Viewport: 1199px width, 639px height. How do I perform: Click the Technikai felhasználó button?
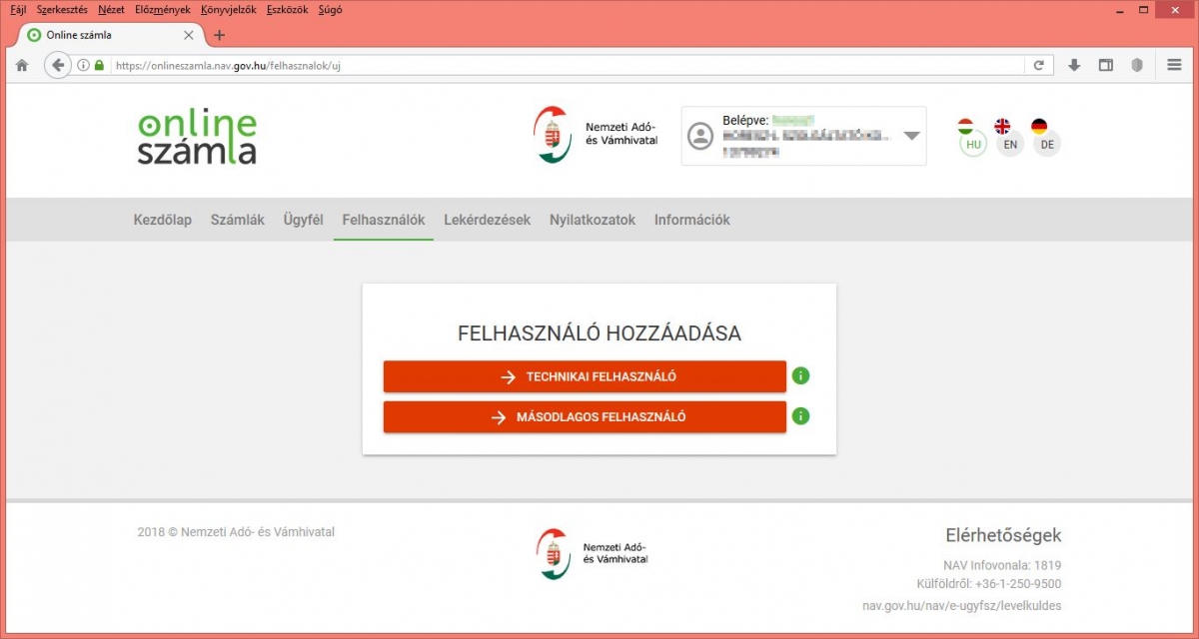click(585, 376)
